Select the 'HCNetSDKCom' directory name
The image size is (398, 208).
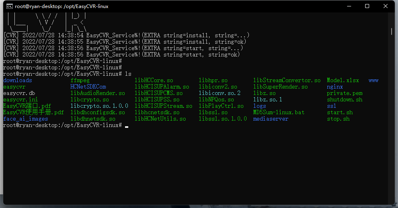click(x=88, y=87)
